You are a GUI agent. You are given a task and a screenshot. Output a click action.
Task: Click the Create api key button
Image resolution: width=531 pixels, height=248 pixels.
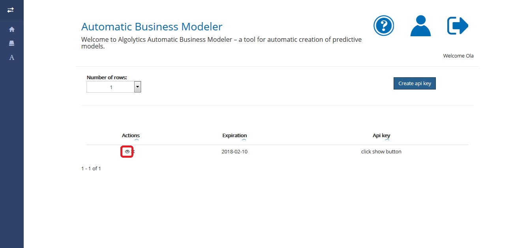[x=415, y=83]
